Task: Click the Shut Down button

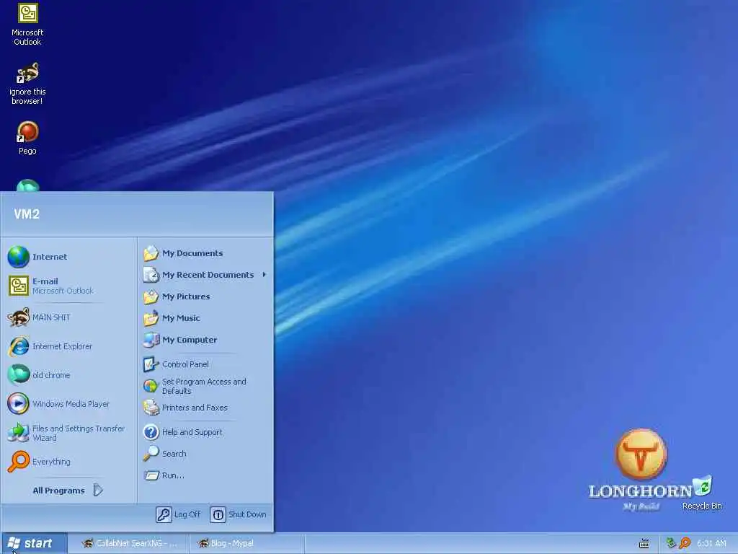Action: (238, 514)
